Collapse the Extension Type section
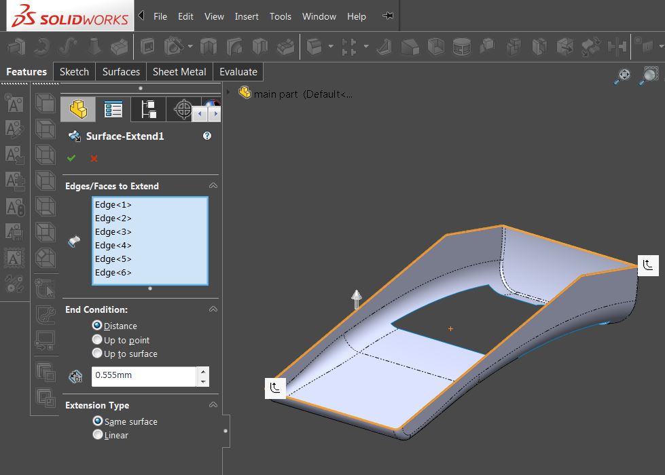Viewport: 665px width, 475px height. [x=213, y=405]
